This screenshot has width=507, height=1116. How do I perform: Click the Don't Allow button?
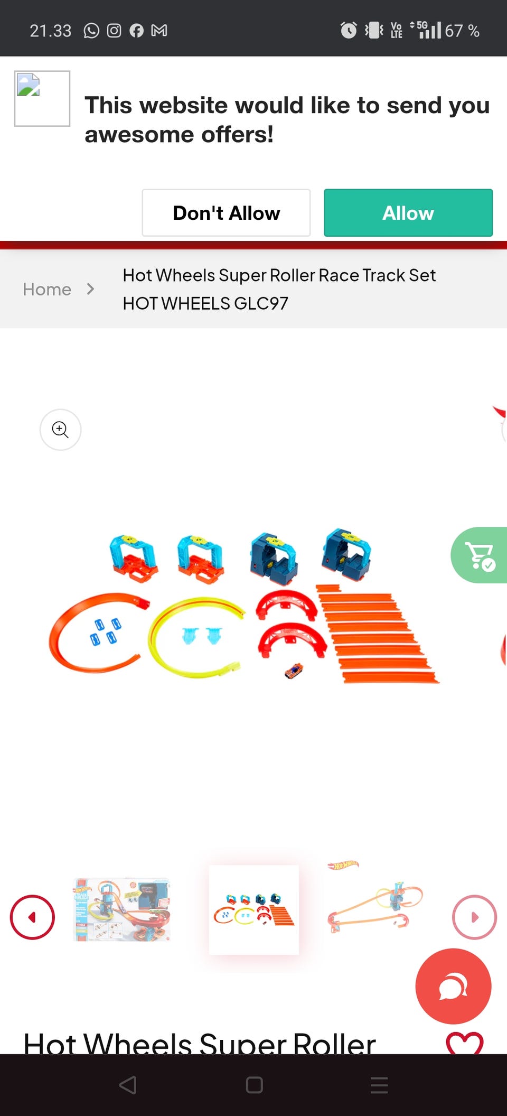pos(226,213)
